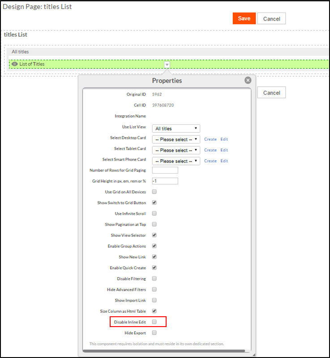Click Edit link for Smart Phone Card
The width and height of the screenshot is (330, 358).
(x=224, y=161)
